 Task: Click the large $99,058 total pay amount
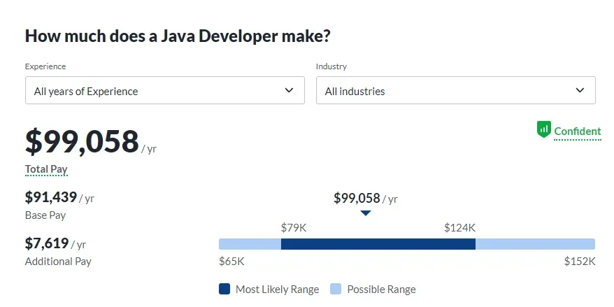point(82,141)
